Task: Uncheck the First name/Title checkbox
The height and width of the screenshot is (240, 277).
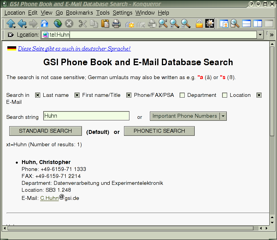Action: 77,95
